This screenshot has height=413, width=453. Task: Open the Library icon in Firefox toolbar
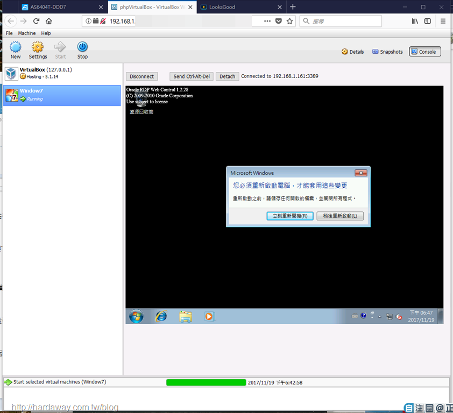click(x=415, y=21)
